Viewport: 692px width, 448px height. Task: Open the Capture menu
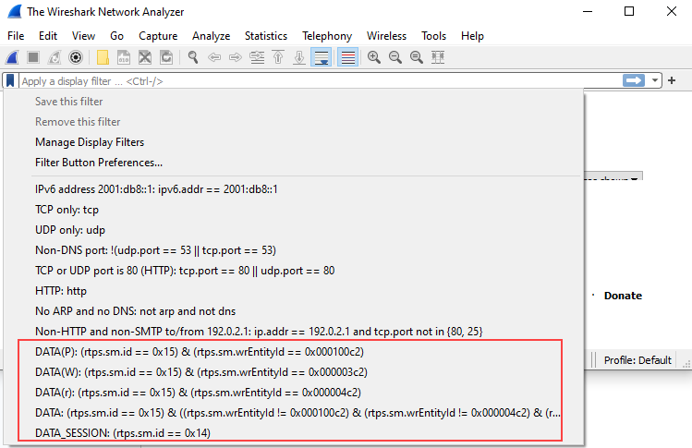pos(158,36)
